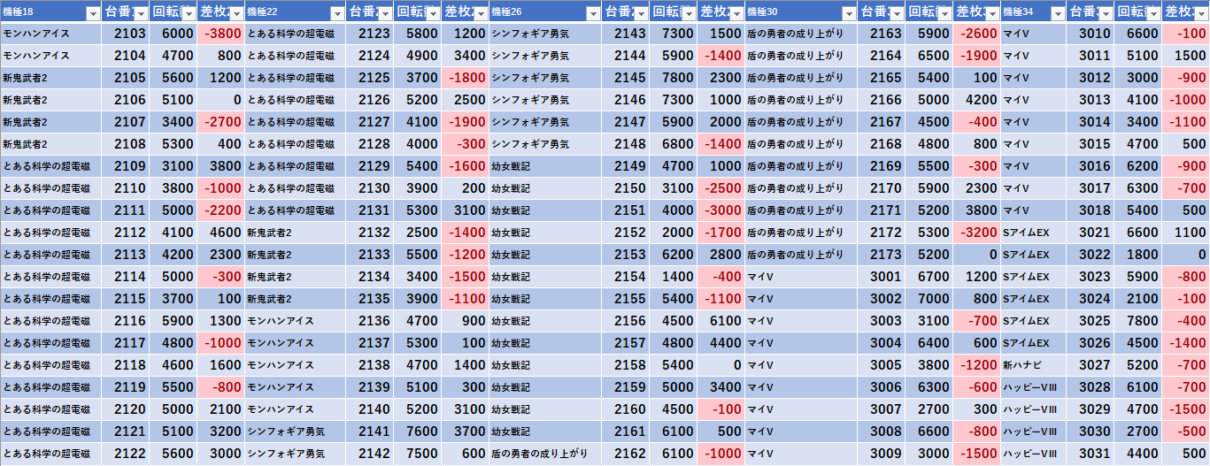
Task: Open 差枚 filter dropdown left of 機種22
Action: tap(236, 13)
